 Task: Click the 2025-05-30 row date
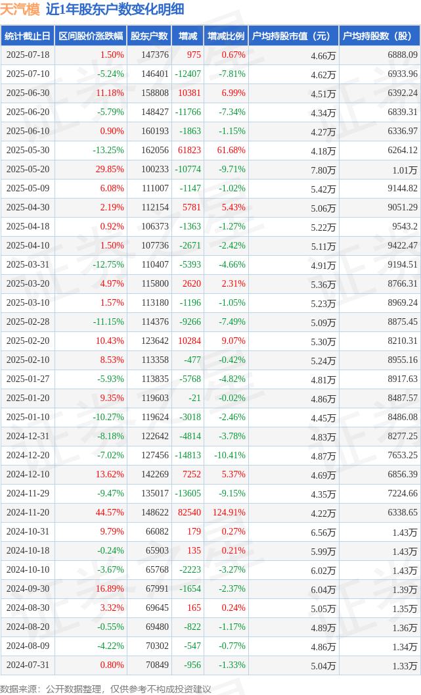coord(28,151)
